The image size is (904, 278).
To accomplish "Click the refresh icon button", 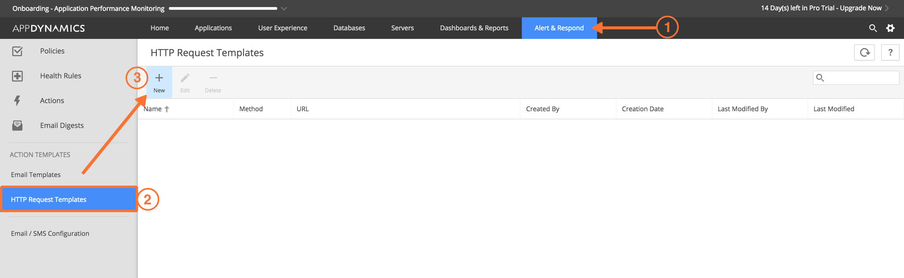I will coord(864,52).
